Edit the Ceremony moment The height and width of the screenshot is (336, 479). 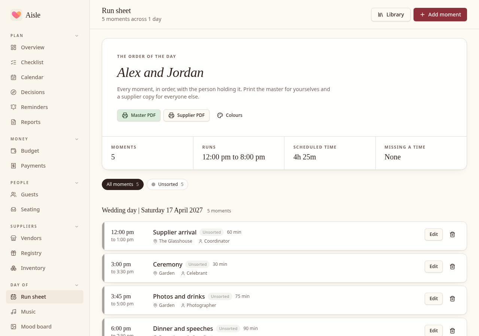[434, 267]
